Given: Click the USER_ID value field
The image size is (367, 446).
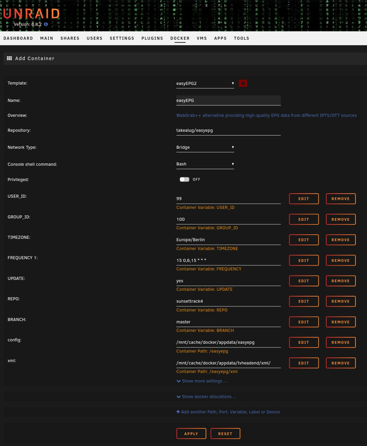Looking at the screenshot, I should (x=228, y=199).
